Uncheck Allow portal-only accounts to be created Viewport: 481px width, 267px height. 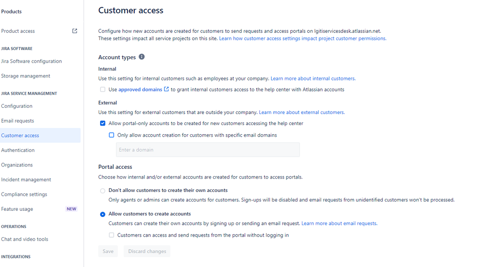pos(103,123)
